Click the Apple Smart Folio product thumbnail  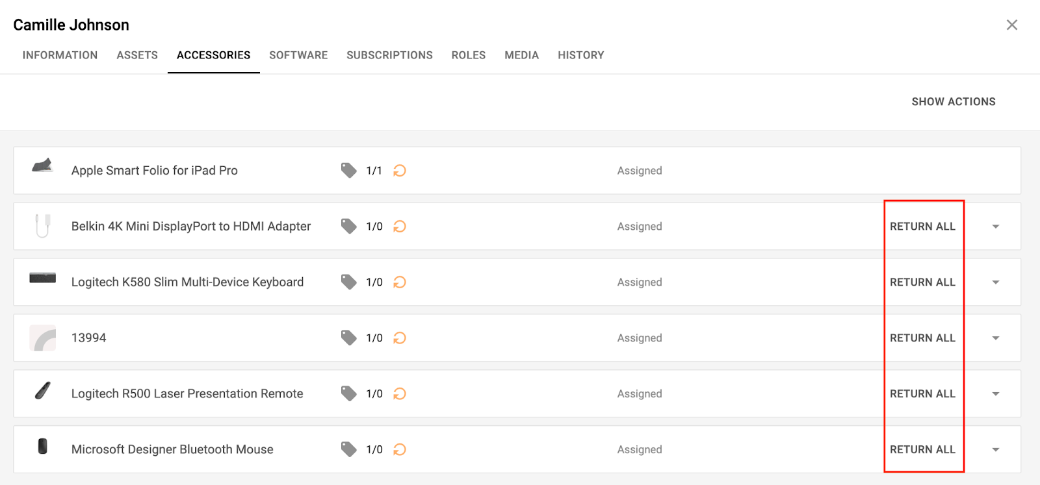tap(42, 166)
